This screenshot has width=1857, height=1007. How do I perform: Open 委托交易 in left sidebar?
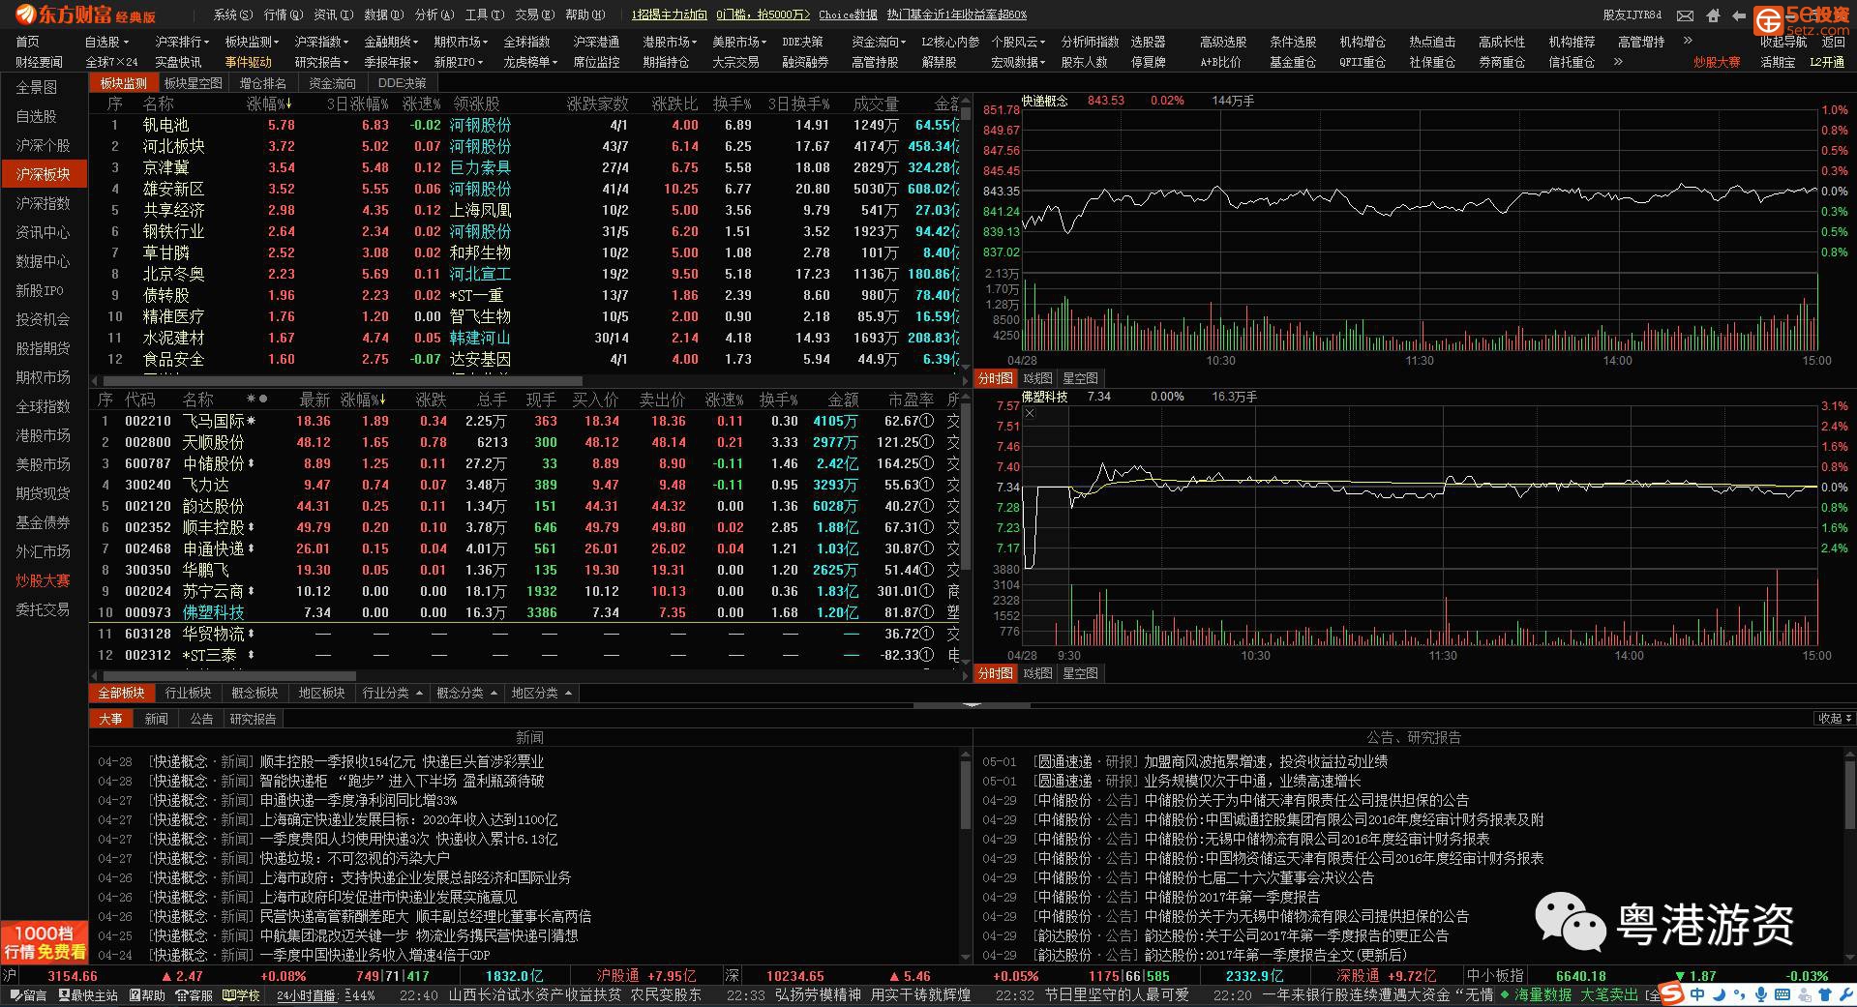[44, 609]
